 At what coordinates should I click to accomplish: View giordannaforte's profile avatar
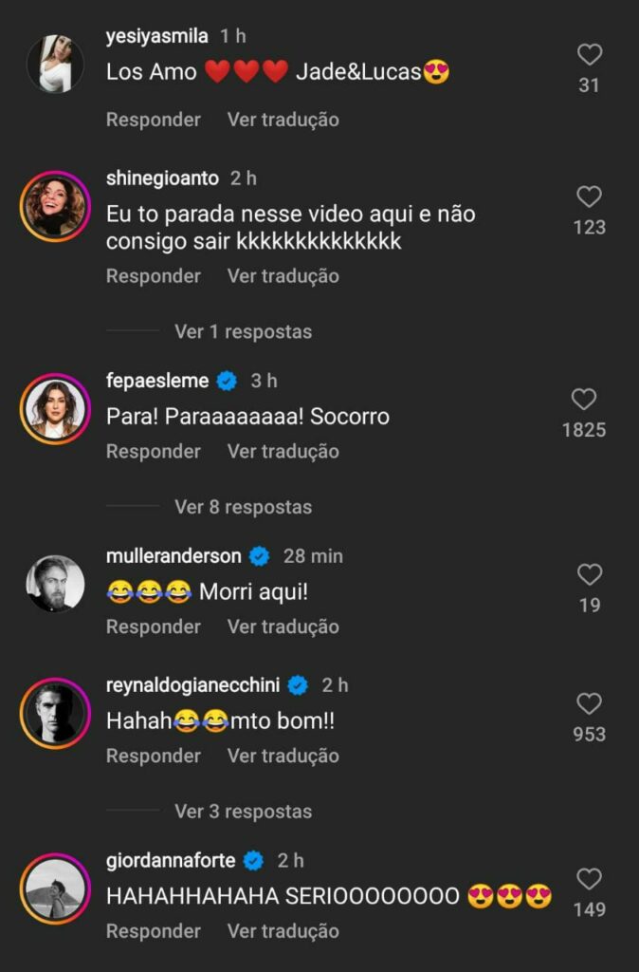point(55,888)
